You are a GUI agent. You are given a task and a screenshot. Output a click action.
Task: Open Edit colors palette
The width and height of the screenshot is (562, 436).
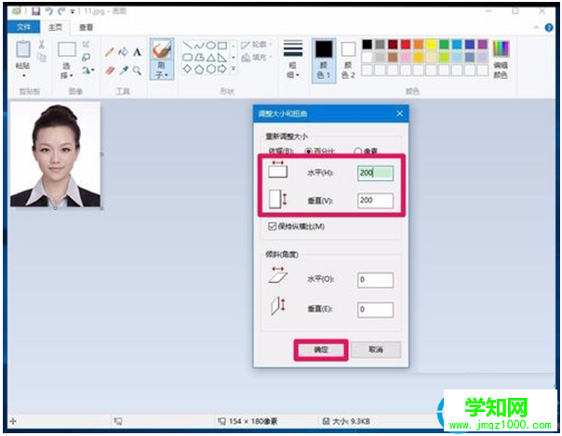point(501,59)
